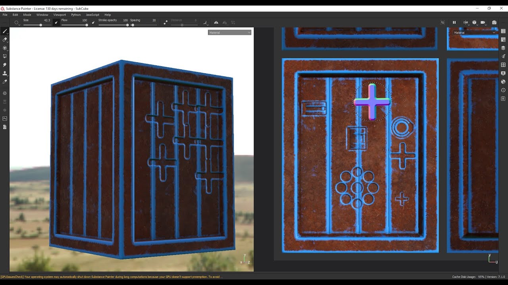Screen dimensions: 508x285
Task: Open the Mode menu
Action: pos(27,15)
